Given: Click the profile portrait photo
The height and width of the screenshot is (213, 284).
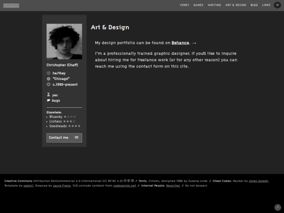Looking at the screenshot, I should point(64,42).
